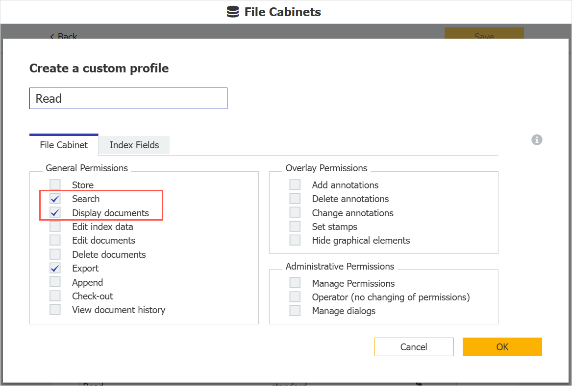This screenshot has height=386, width=572.
Task: Check the Check-out option
Action: [54, 296]
